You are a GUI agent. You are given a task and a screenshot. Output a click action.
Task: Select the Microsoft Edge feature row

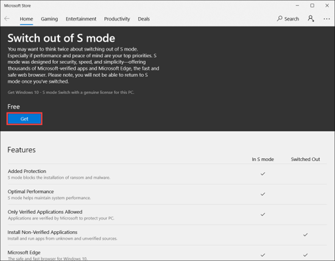click(x=167, y=255)
